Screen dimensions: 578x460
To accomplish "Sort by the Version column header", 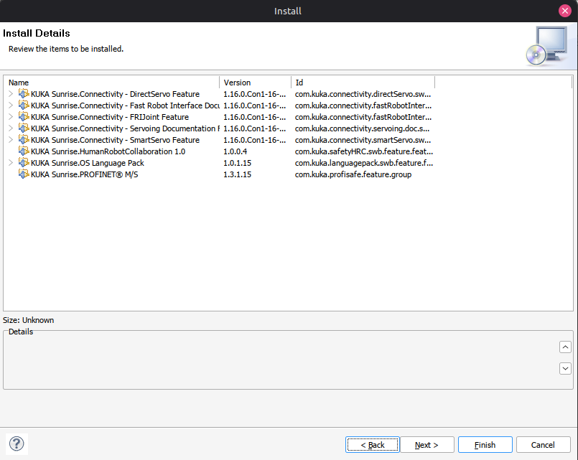I will [255, 83].
